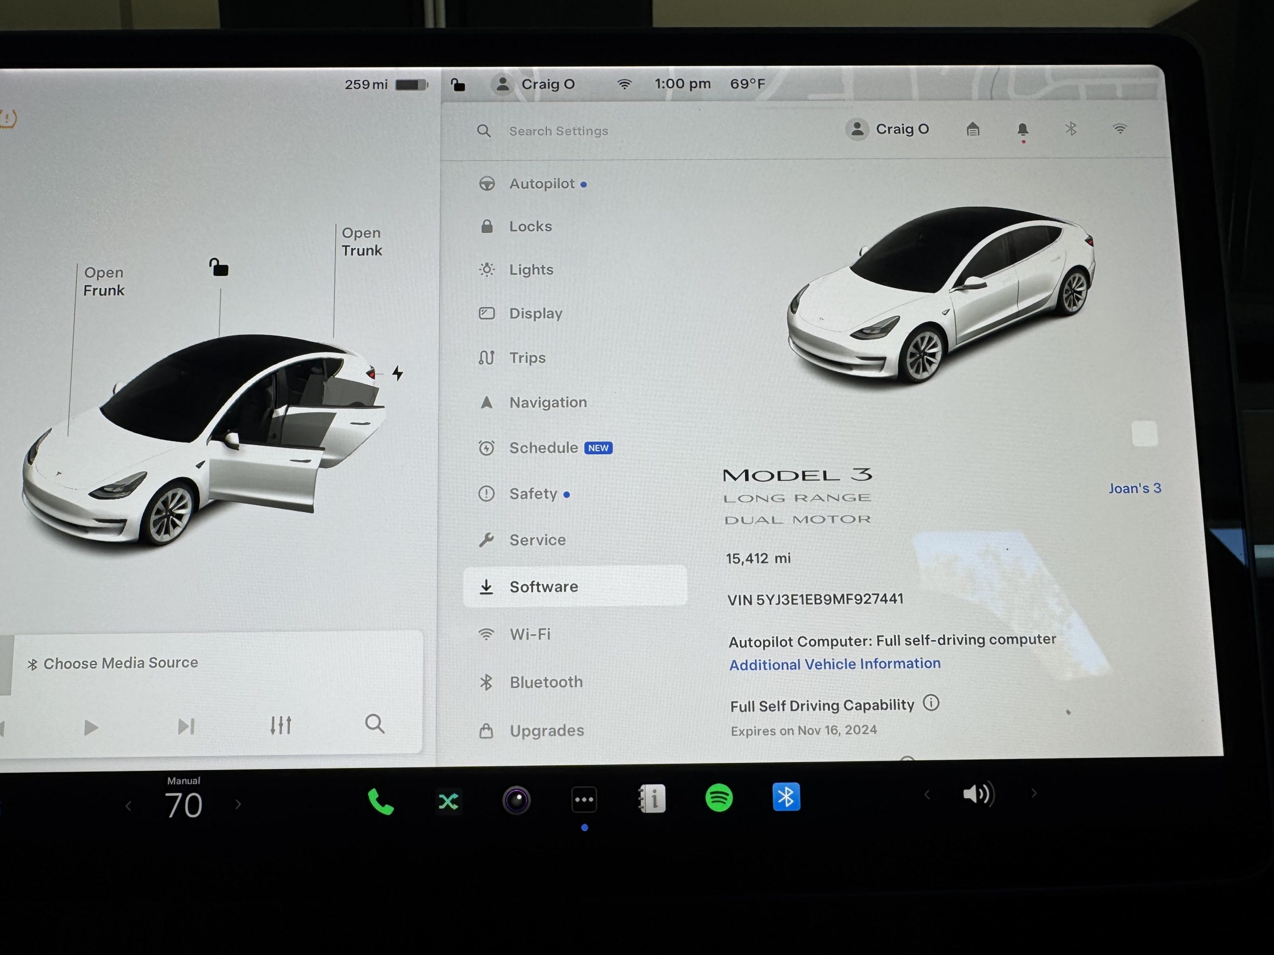The width and height of the screenshot is (1274, 955).
Task: Open Additional Vehicle Information link
Action: click(x=835, y=664)
